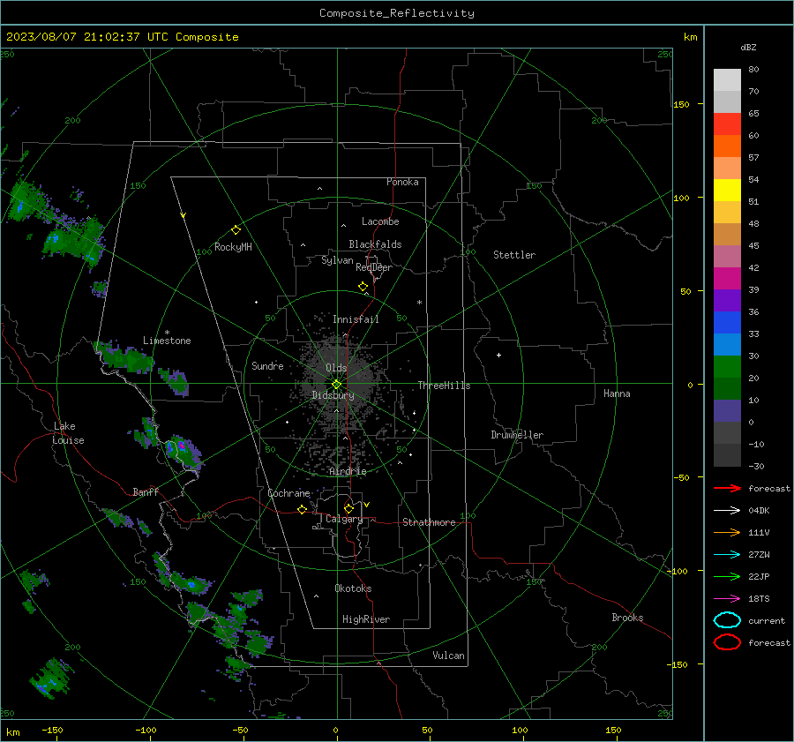Click the white 04DK arrow legend icon
The image size is (794, 742).
[x=727, y=510]
